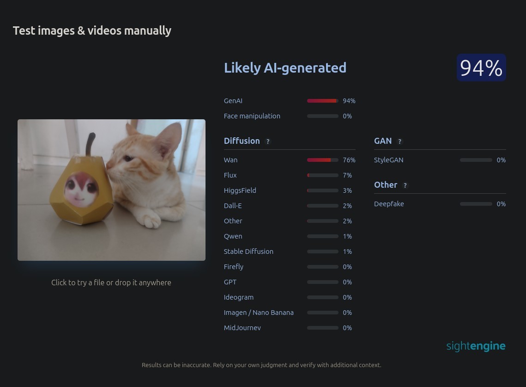Click the Test images & videos manually title

point(92,31)
